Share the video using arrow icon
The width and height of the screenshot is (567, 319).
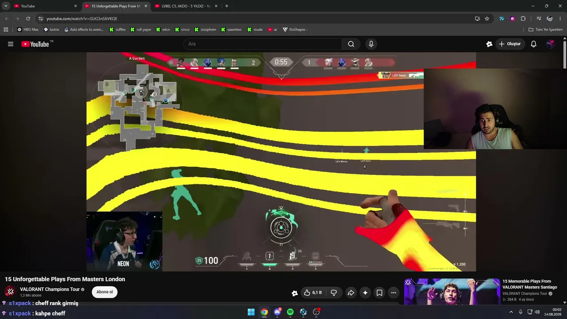pyautogui.click(x=351, y=293)
